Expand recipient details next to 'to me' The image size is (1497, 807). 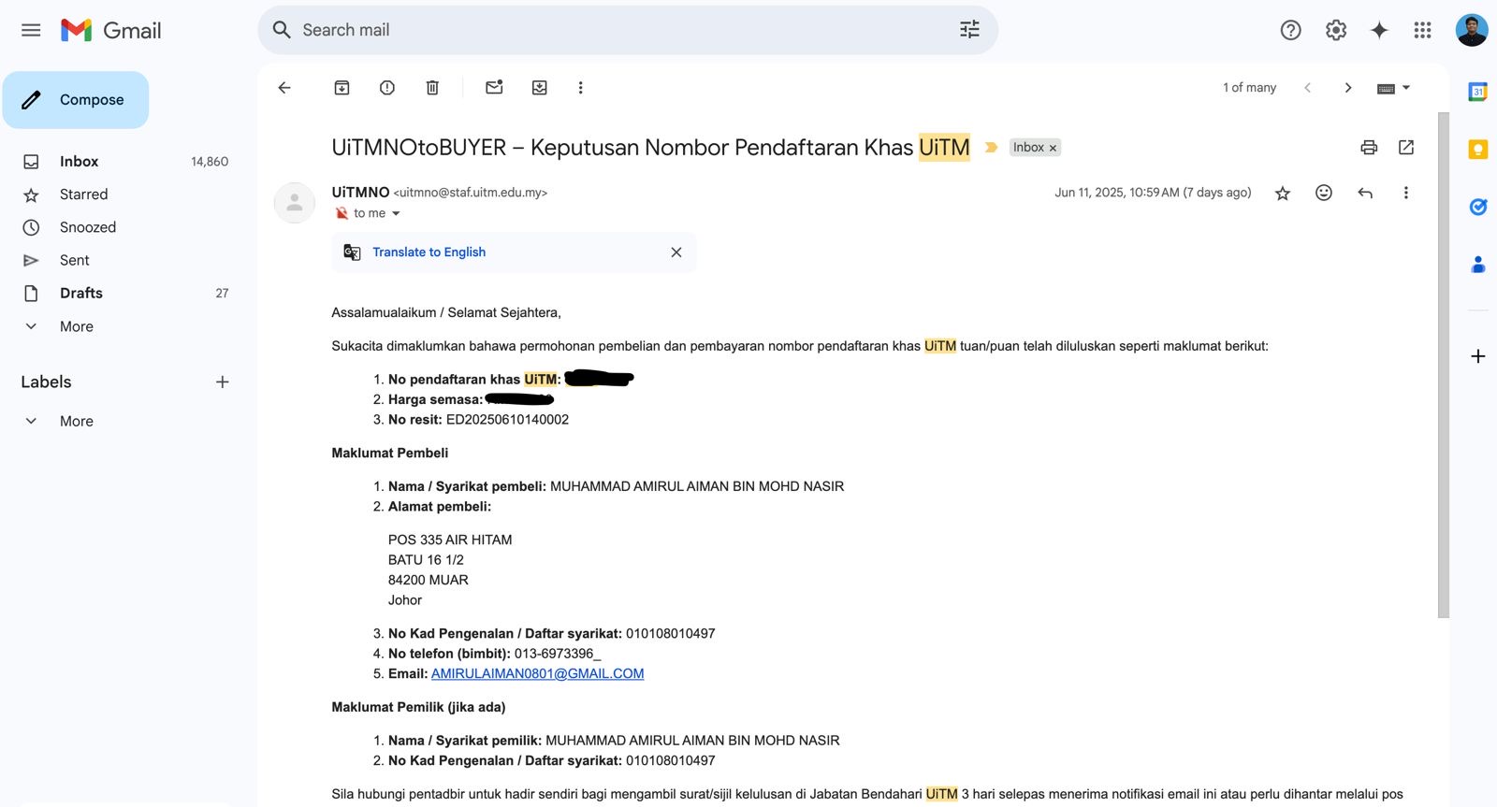click(396, 214)
